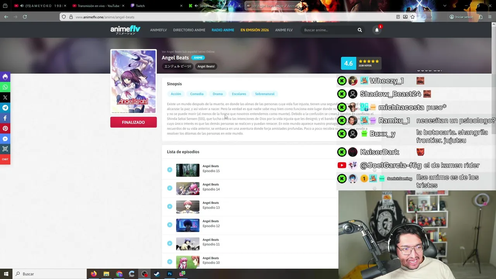Select the Sobrenatural genre tag

(265, 94)
